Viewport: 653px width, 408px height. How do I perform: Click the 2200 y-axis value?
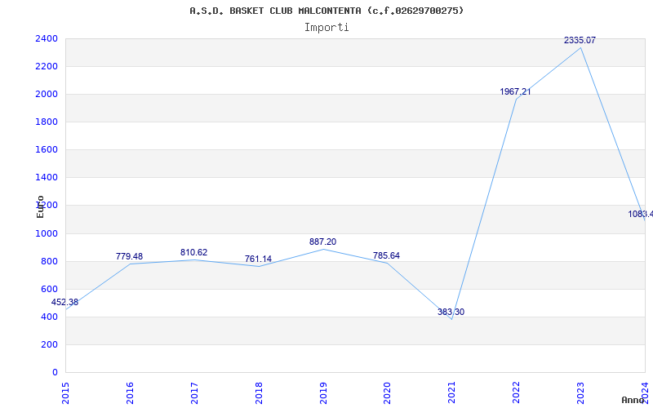tap(47, 67)
